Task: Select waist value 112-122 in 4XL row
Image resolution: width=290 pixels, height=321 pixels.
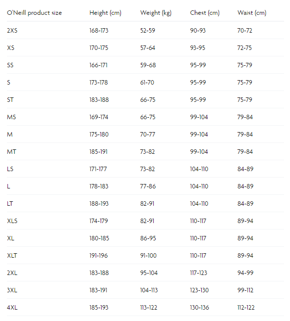Action: click(x=246, y=308)
